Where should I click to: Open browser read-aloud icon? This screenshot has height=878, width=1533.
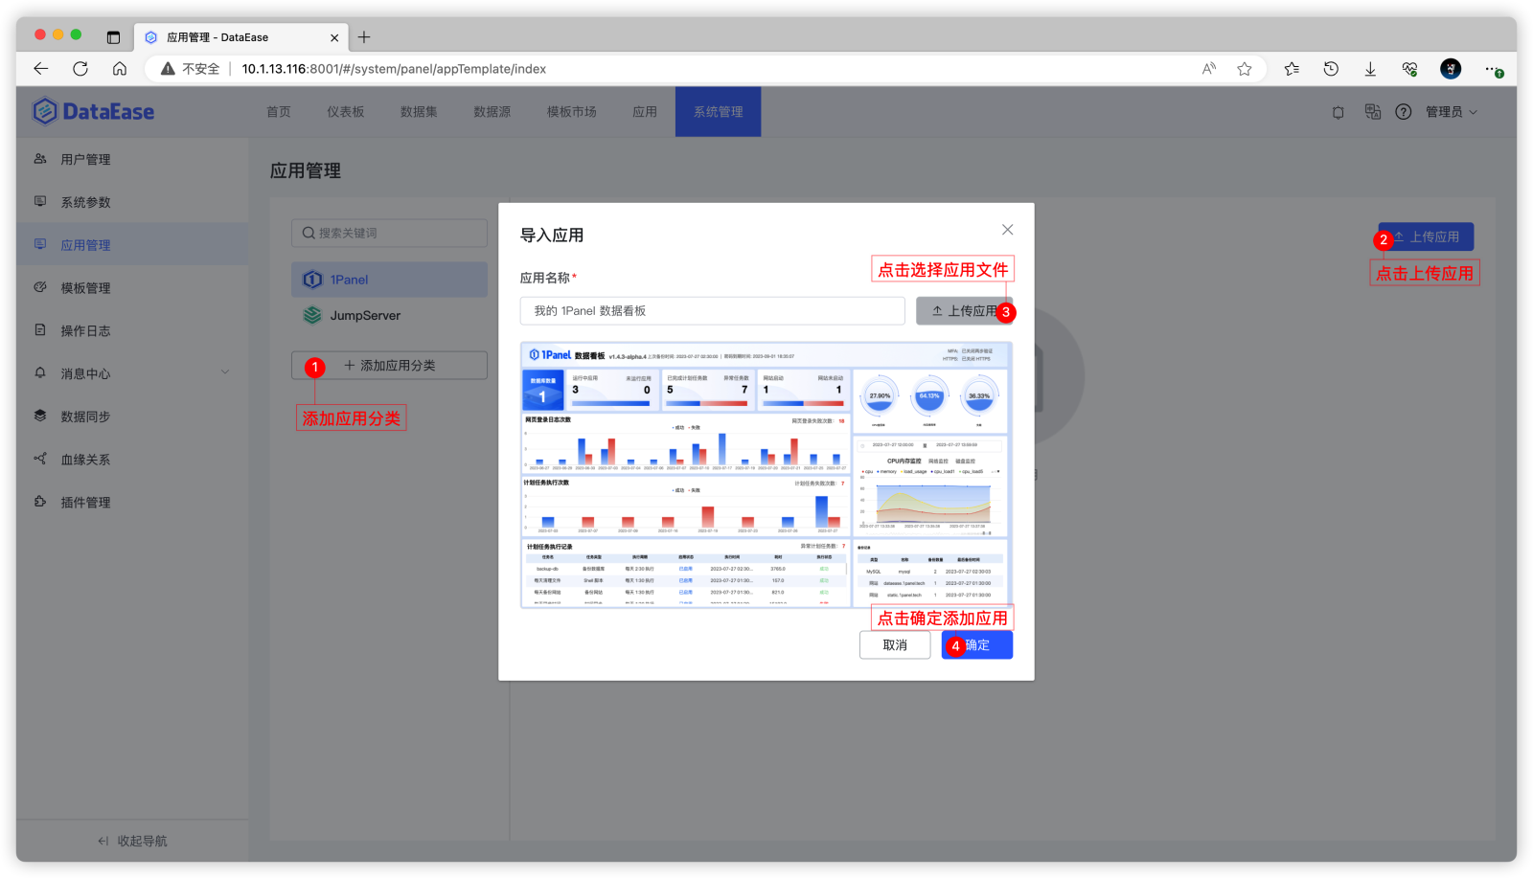(1209, 69)
